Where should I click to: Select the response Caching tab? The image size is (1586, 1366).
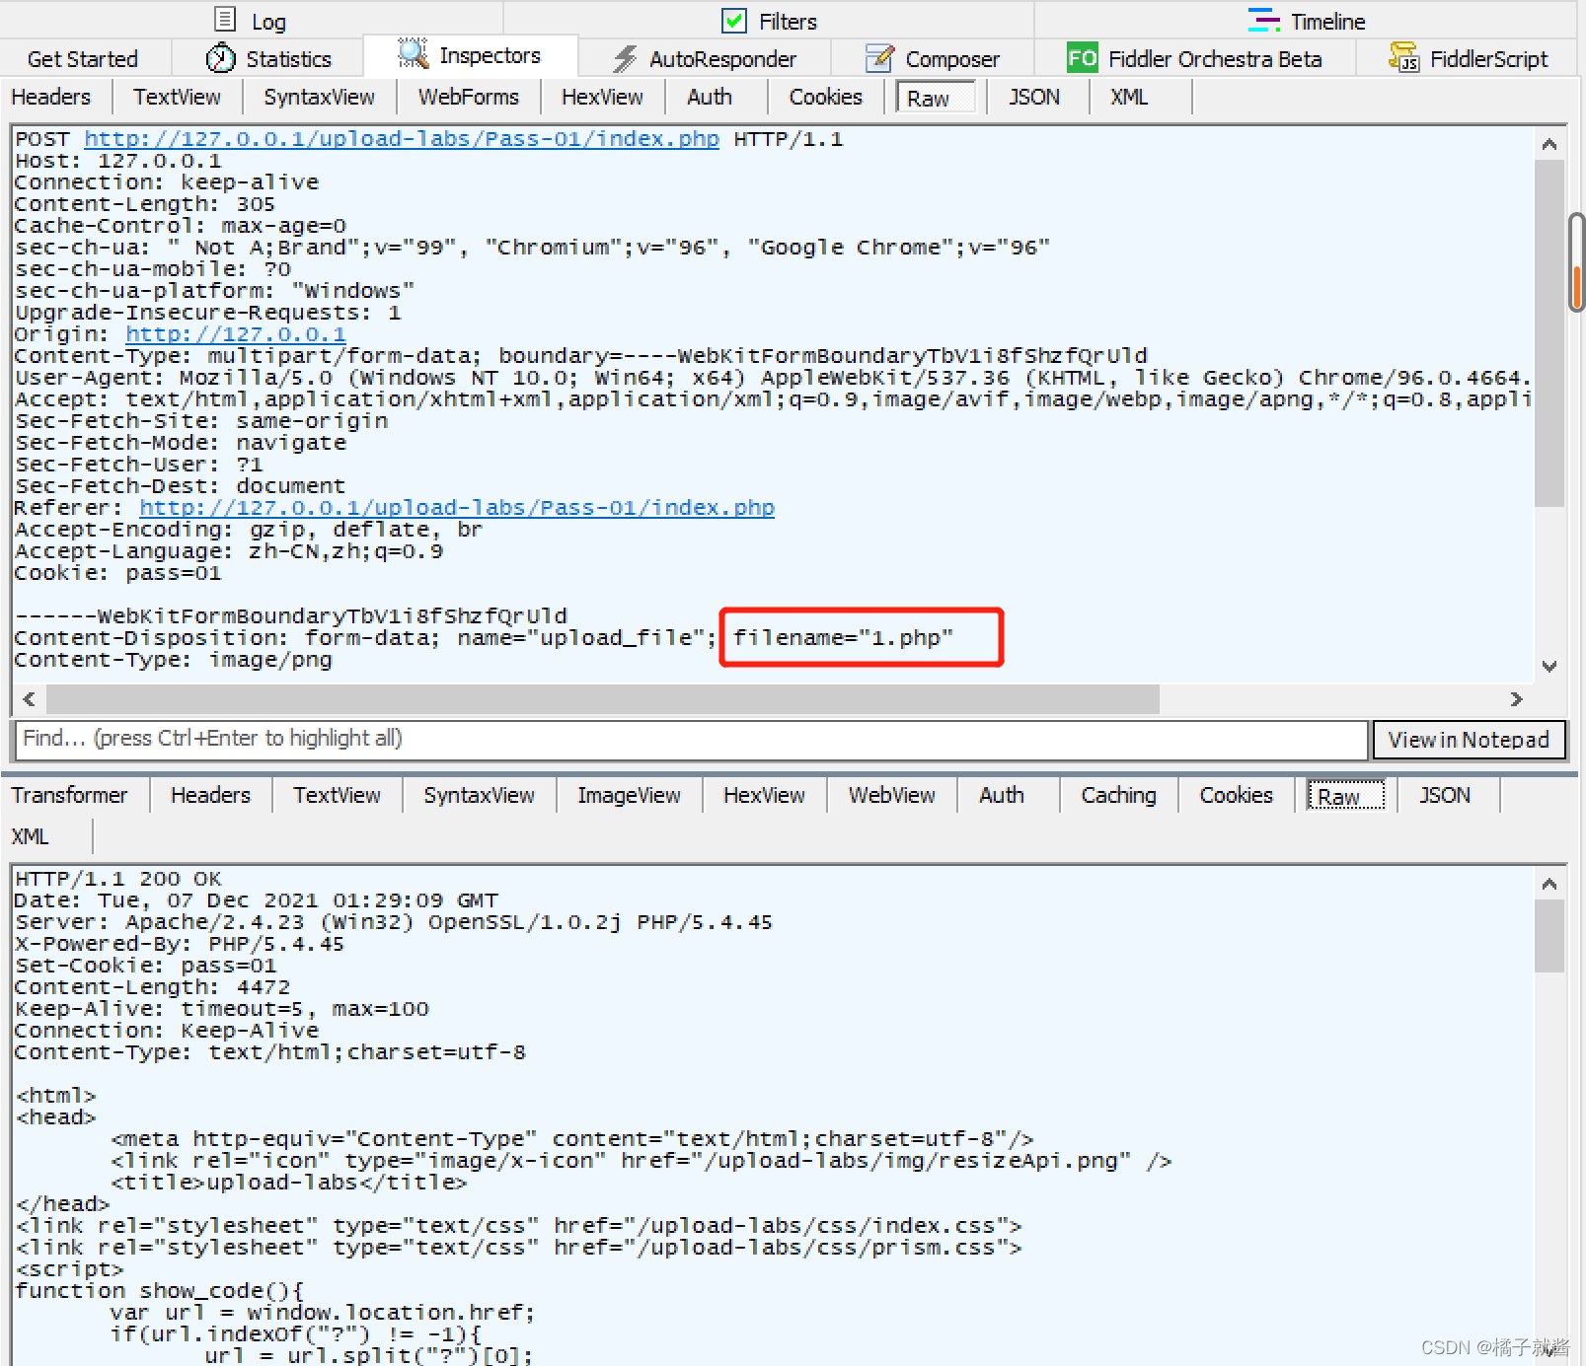pyautogui.click(x=1118, y=795)
